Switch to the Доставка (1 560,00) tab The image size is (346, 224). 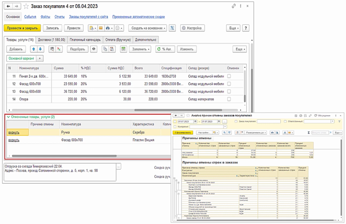52,40
